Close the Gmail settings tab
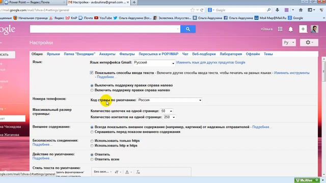326x183 pixels. tap(128, 2)
